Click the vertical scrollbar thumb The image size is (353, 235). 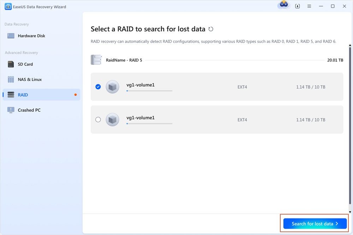(x=350, y=126)
